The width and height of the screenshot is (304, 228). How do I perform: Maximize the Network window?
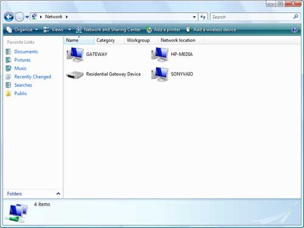[280, 4]
